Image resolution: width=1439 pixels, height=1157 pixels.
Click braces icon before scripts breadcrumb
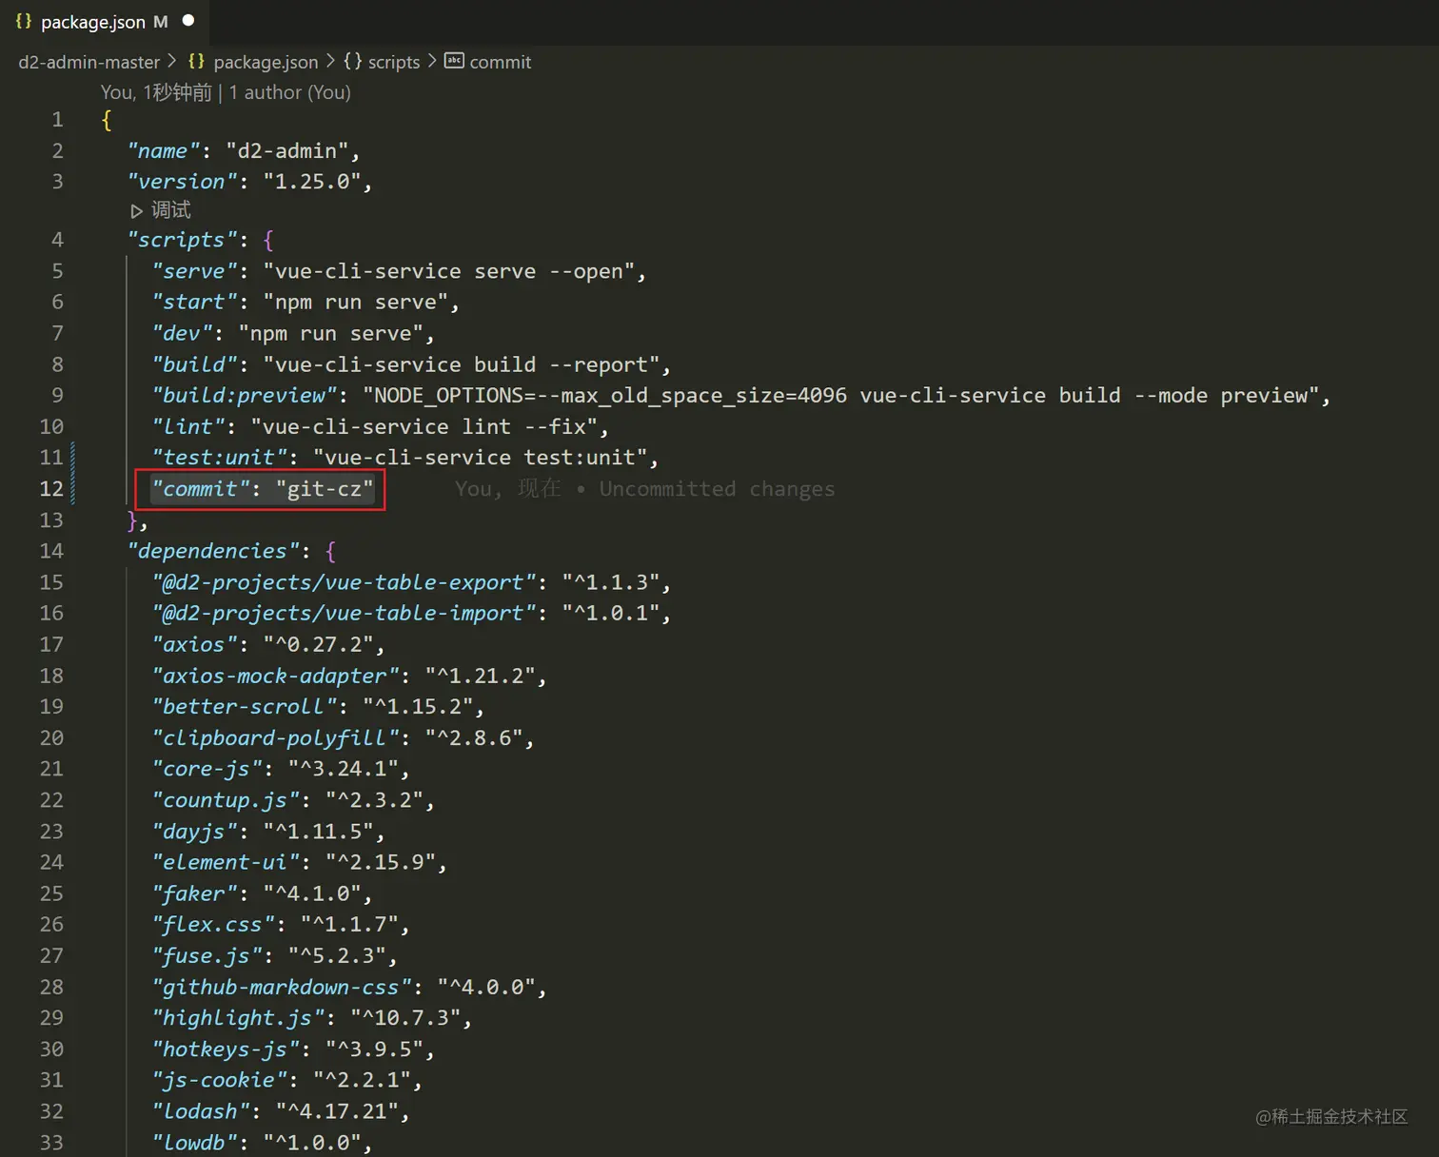(x=353, y=61)
